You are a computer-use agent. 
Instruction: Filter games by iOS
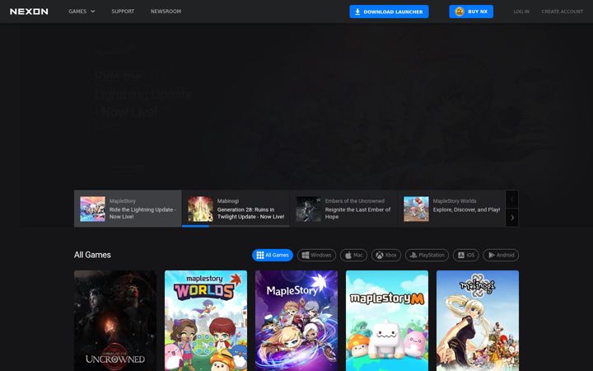(x=466, y=255)
